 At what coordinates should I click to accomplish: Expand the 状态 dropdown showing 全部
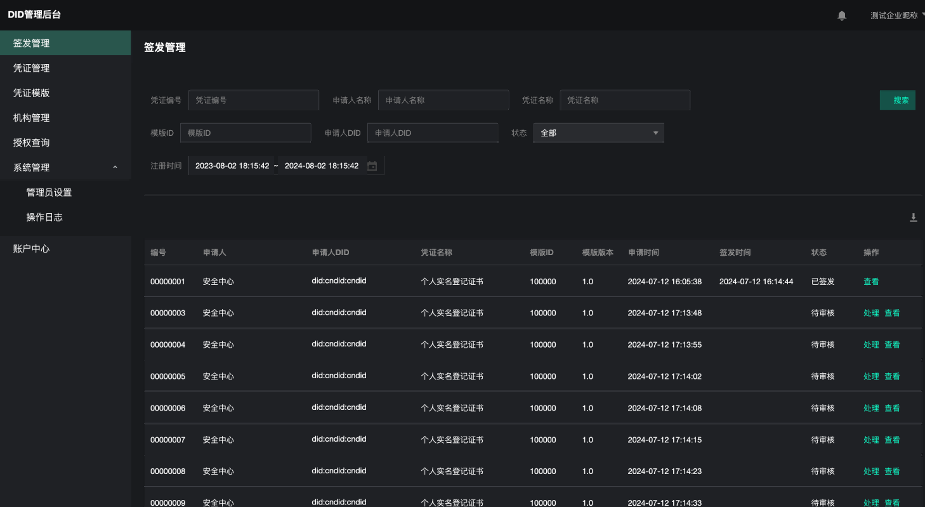point(598,133)
